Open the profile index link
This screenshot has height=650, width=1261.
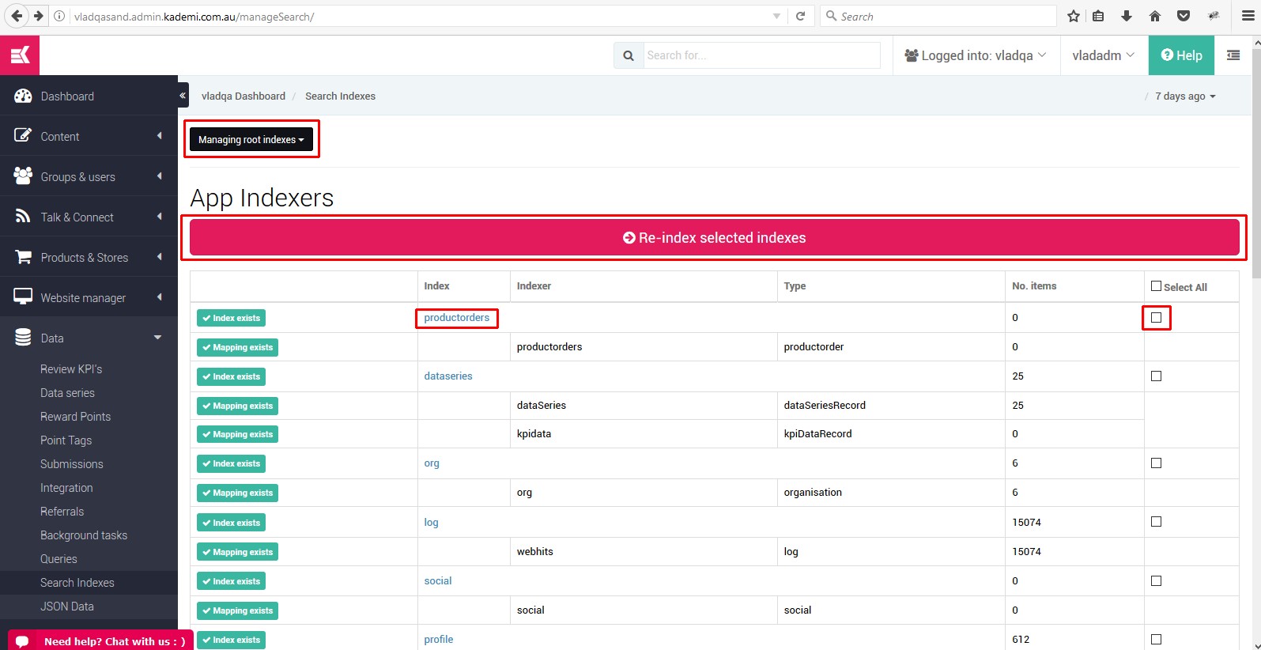pos(439,639)
